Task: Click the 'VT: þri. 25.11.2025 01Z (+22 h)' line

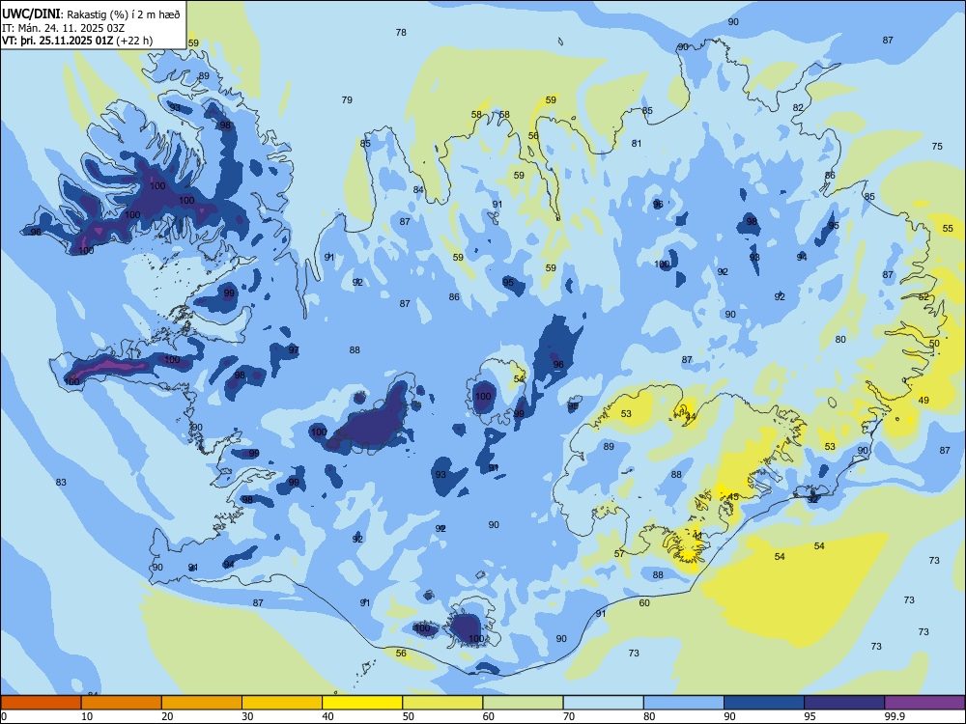Action: (x=77, y=41)
